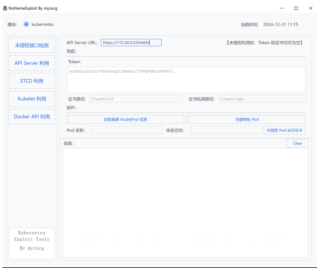Click the current time 2024-12-31 11:15 text

(281, 25)
